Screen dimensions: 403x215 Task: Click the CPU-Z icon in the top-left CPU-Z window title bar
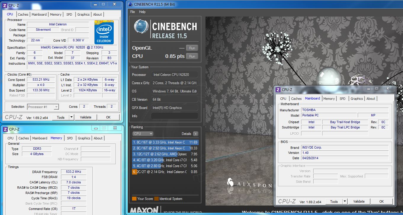[5, 5]
